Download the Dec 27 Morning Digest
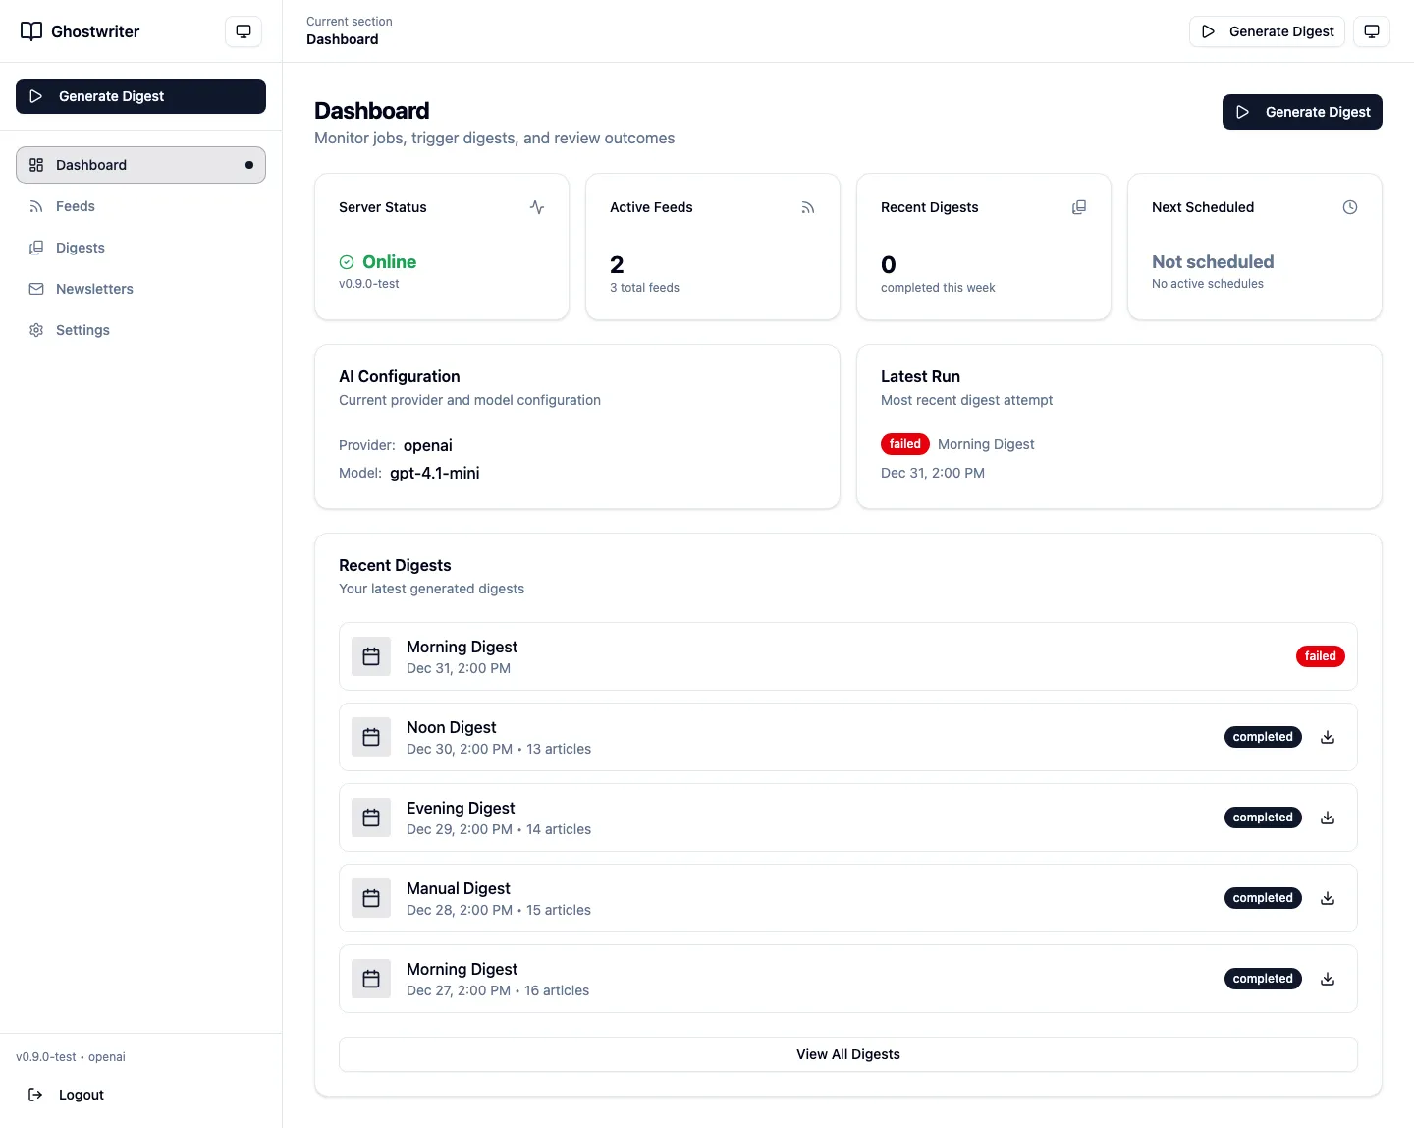This screenshot has height=1128, width=1414. [1328, 979]
